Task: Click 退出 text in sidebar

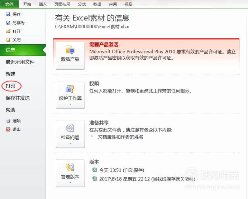Action: 16,129
